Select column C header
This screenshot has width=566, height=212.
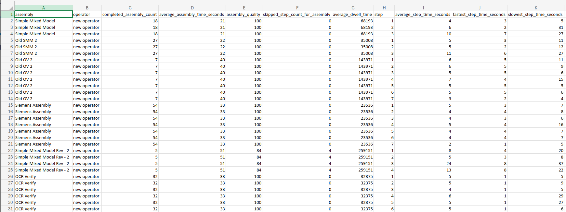tap(130, 8)
